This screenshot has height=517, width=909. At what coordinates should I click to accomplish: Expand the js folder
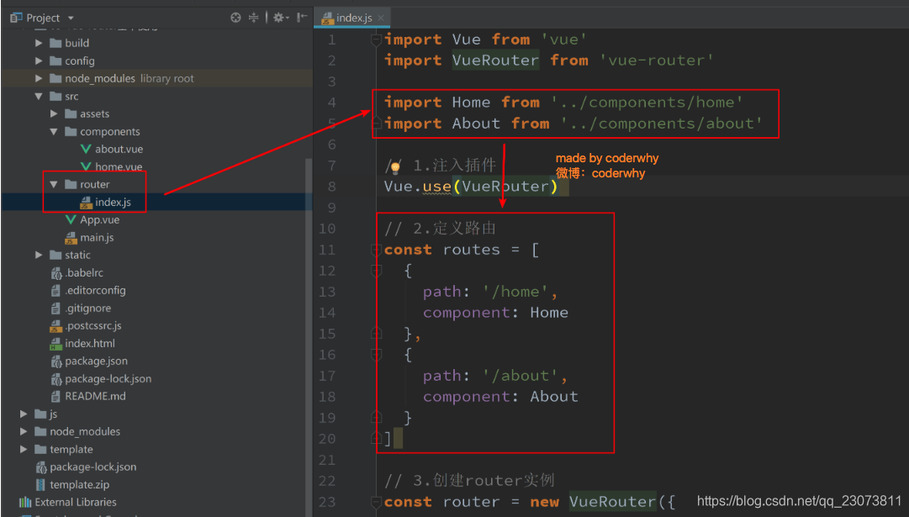(24, 414)
